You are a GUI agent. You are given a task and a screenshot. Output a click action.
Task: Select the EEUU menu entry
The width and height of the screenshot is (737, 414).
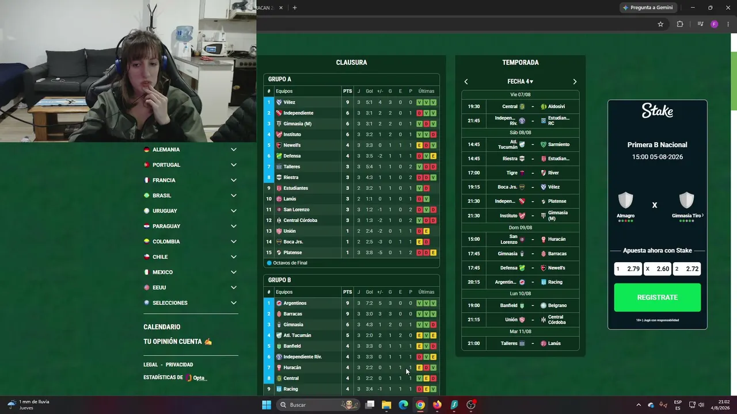[x=191, y=287]
